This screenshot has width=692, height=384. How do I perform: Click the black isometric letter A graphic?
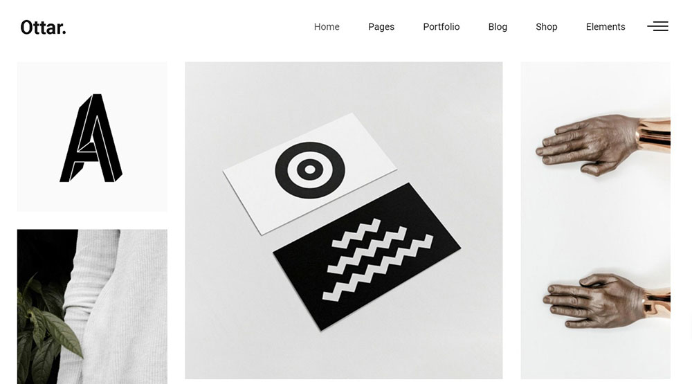click(x=91, y=138)
